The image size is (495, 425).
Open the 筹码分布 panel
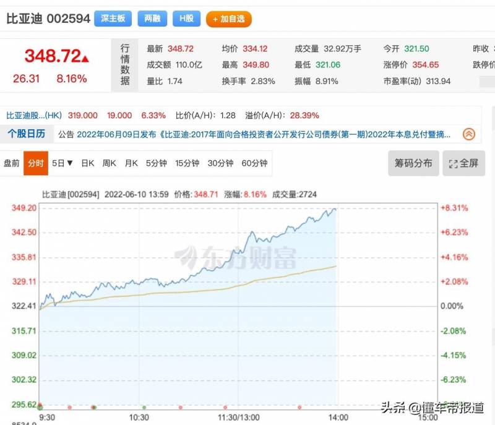[413, 163]
